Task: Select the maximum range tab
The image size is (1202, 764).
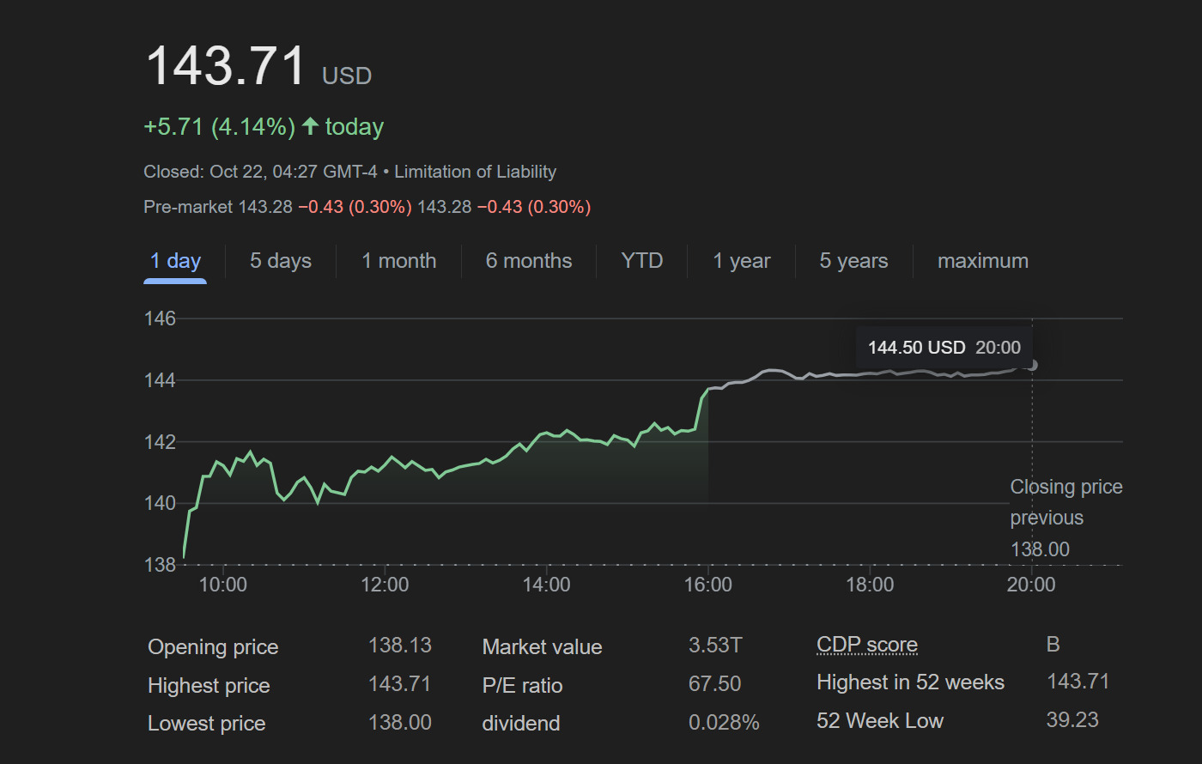Action: click(982, 261)
